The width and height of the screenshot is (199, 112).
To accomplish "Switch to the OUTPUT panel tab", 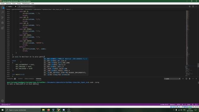I will pyautogui.click(x=20, y=79).
